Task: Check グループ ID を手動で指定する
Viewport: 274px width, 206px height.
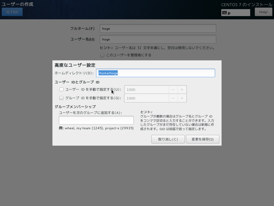Action: 61,98
